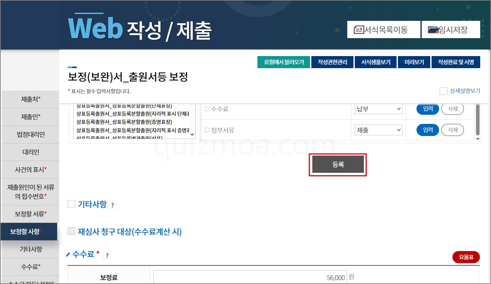The height and width of the screenshot is (284, 491).
Task: Open the 법정대리인 section
Action: [30, 134]
